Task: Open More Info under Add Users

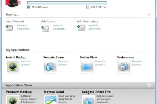Action: coord(59,26)
